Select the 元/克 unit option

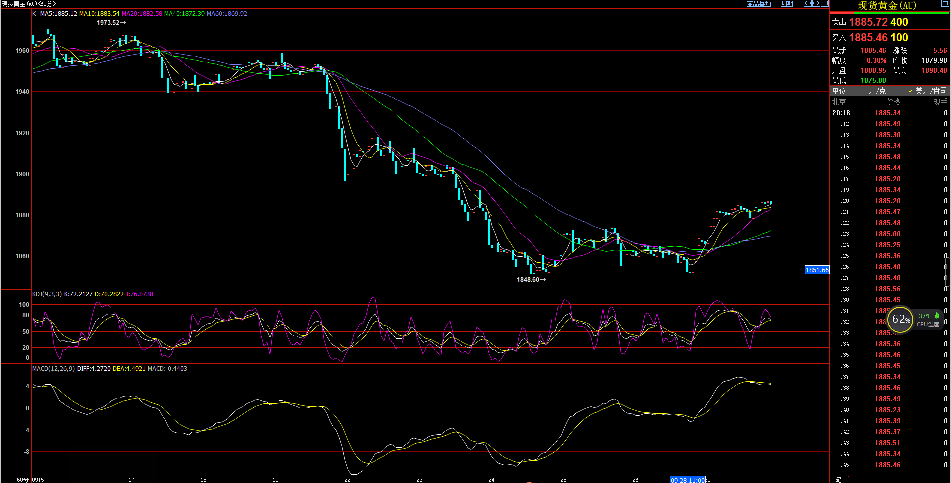[877, 91]
